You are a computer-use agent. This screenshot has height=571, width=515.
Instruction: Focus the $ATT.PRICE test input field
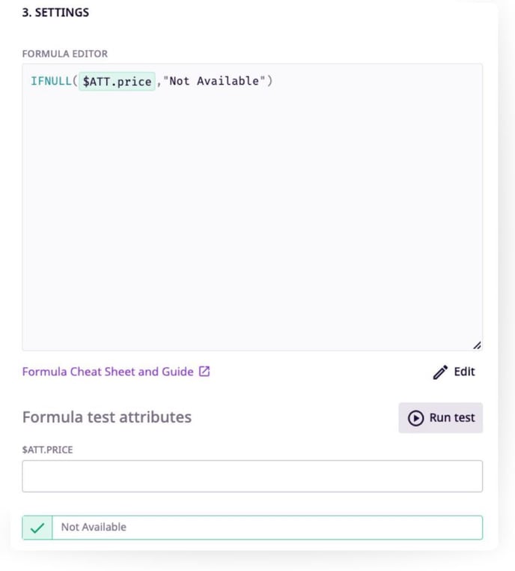pyautogui.click(x=252, y=476)
